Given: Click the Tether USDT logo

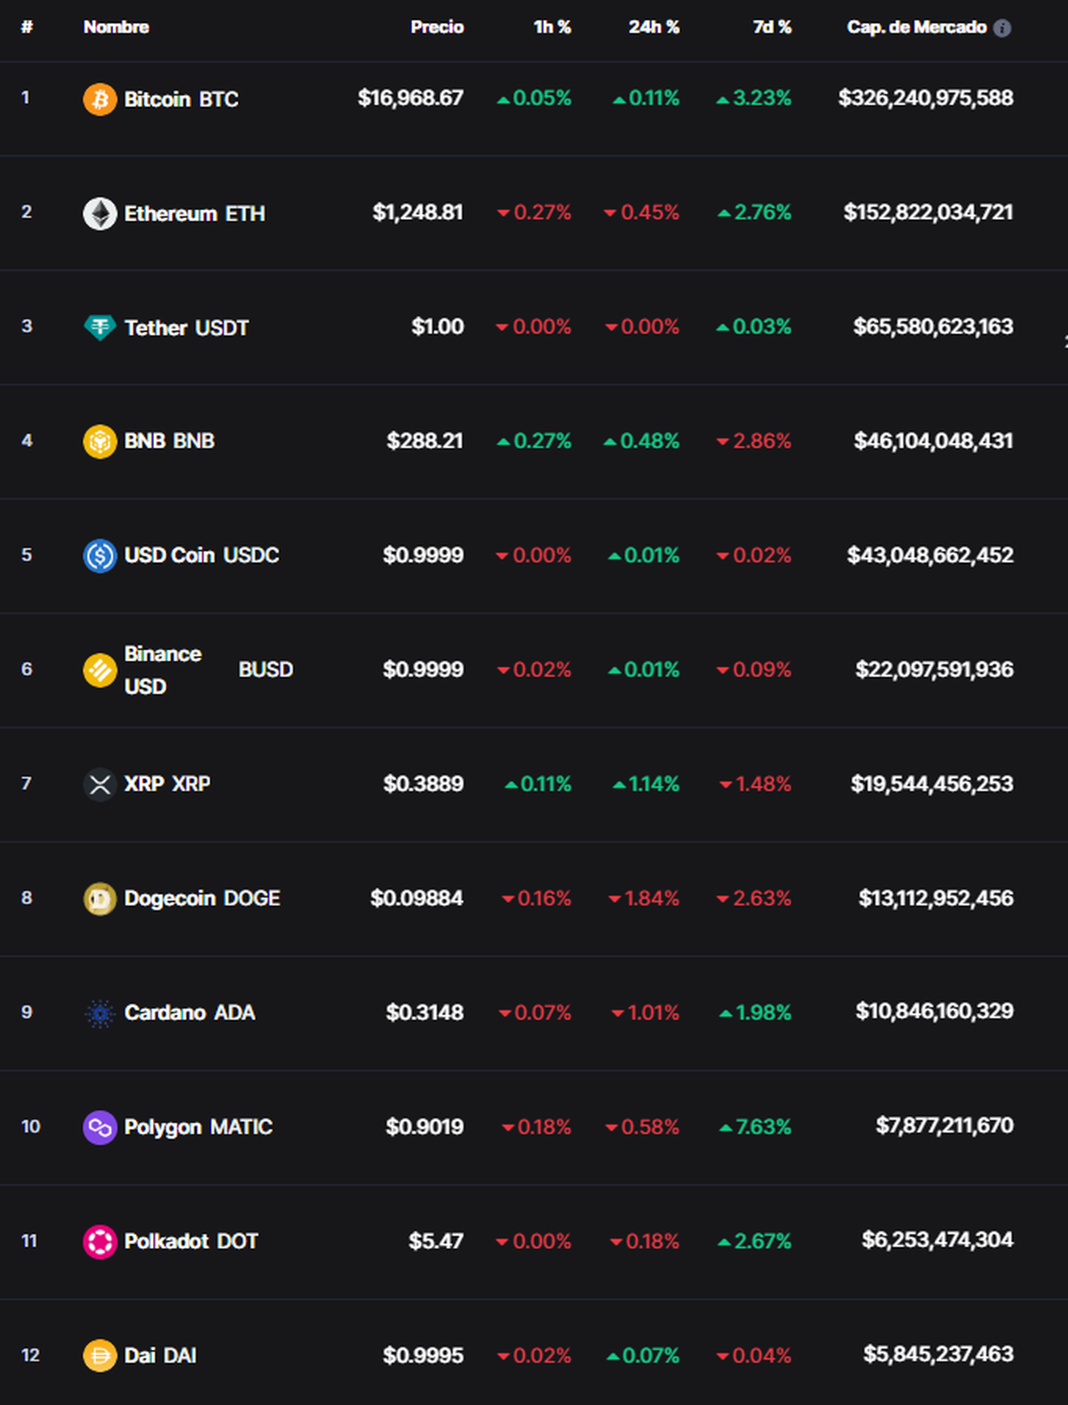Looking at the screenshot, I should pyautogui.click(x=100, y=327).
